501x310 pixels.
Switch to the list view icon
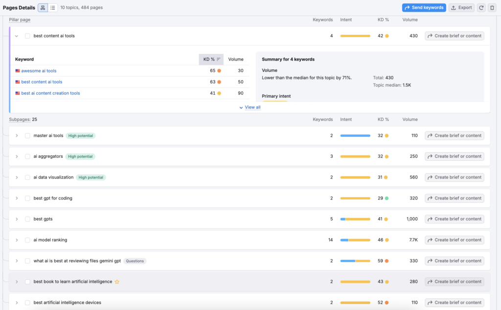coord(53,8)
